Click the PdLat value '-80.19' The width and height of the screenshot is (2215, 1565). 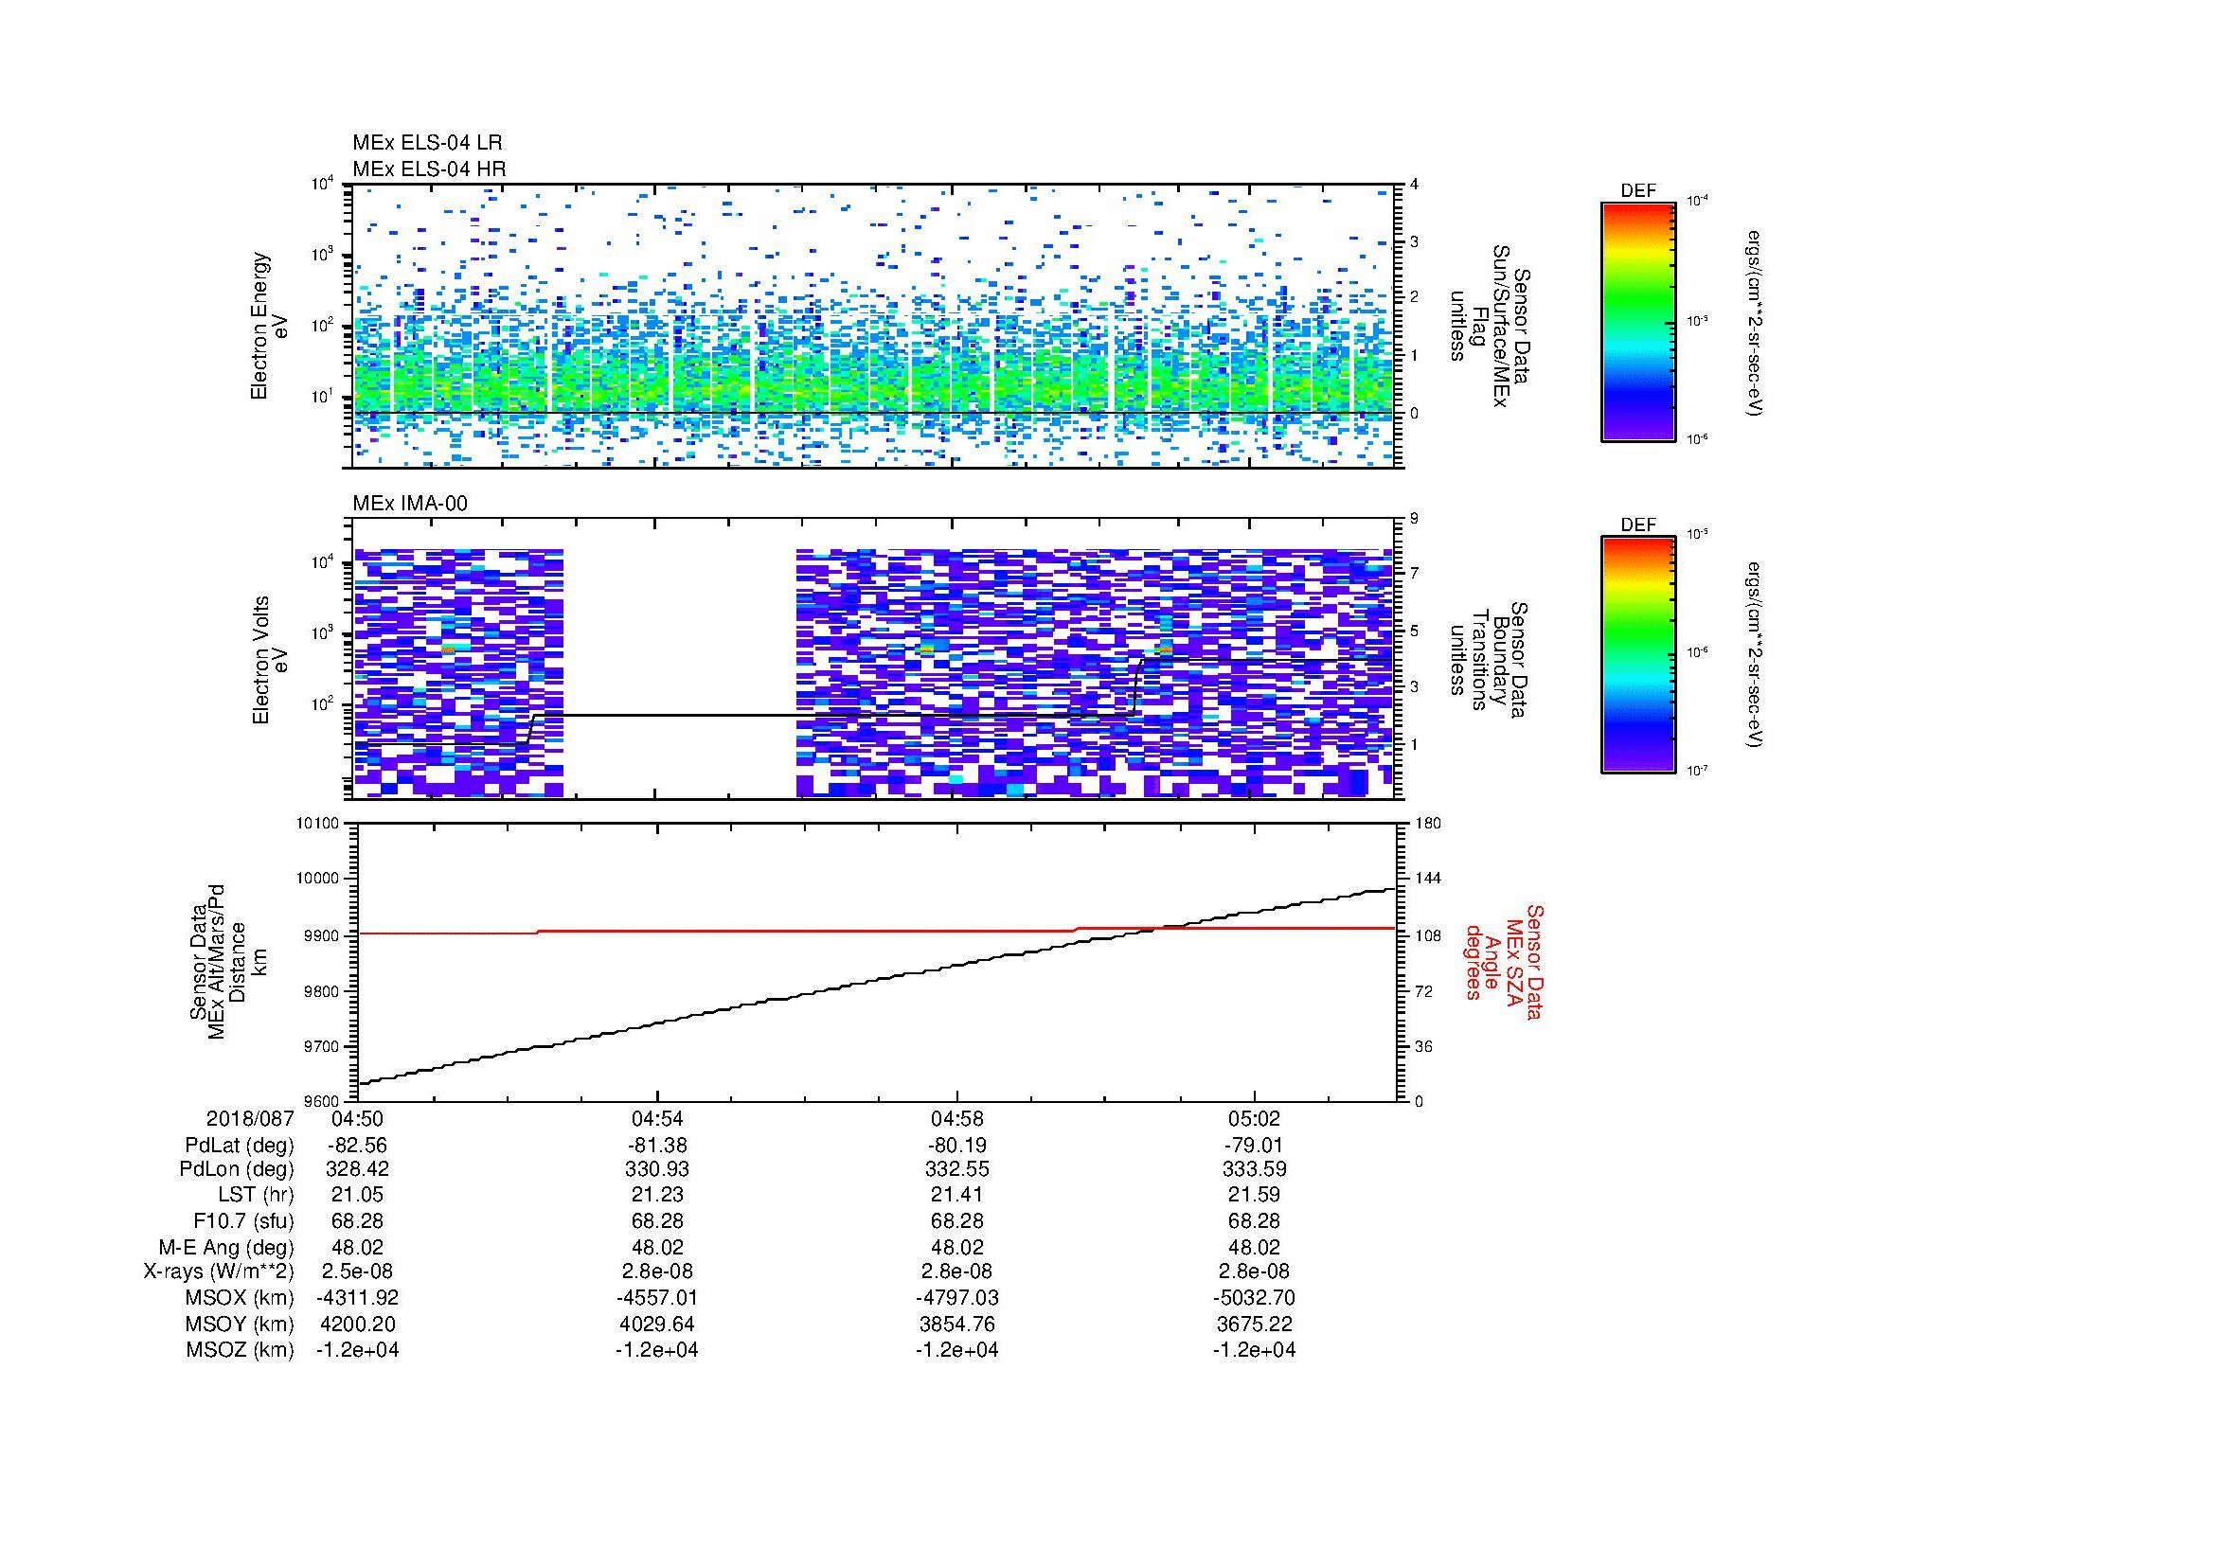tap(956, 1146)
